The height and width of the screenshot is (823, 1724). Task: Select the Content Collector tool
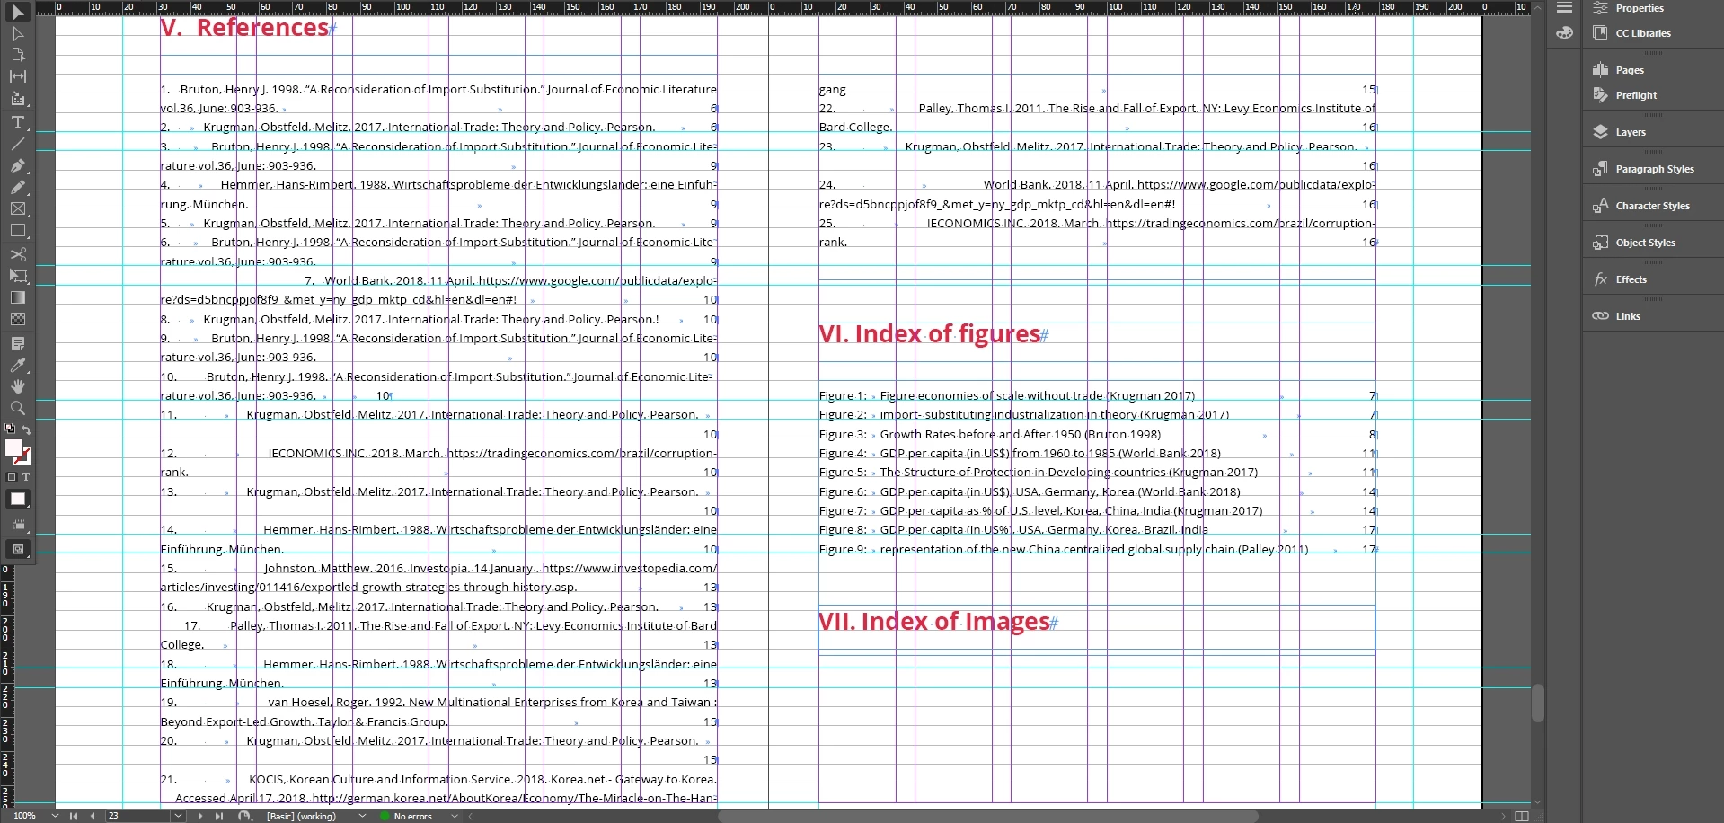coord(17,99)
